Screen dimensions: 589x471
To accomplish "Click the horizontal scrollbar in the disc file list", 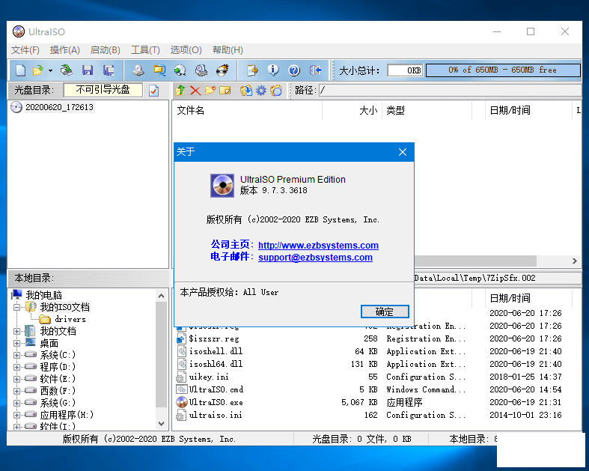I will [x=475, y=261].
